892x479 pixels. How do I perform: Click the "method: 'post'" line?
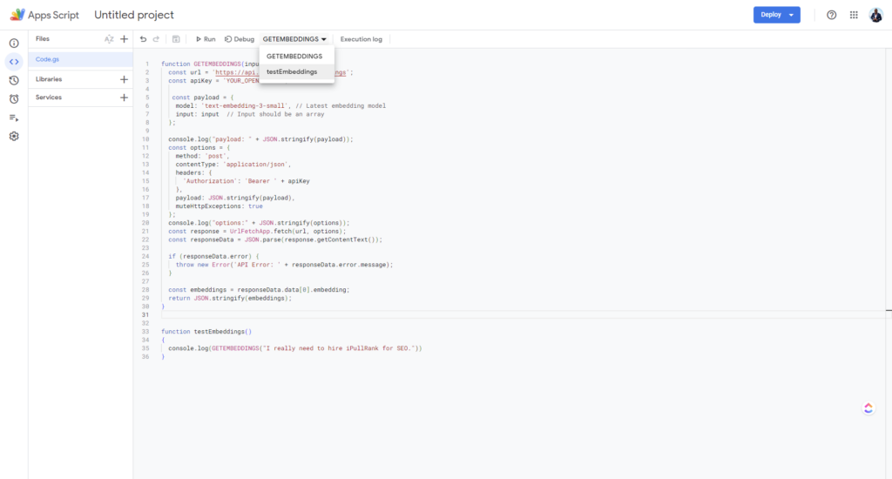pos(202,156)
